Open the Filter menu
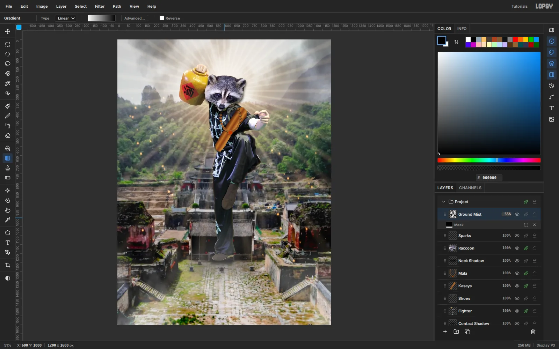This screenshot has width=559, height=349. pos(100,6)
